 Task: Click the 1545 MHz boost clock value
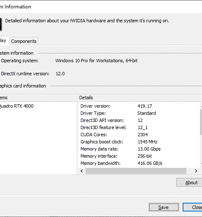tap(147, 142)
